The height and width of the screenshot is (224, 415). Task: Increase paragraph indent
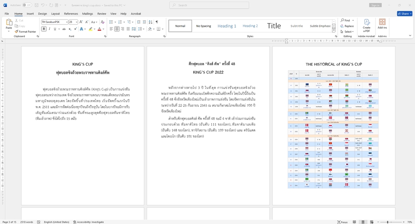(144, 22)
